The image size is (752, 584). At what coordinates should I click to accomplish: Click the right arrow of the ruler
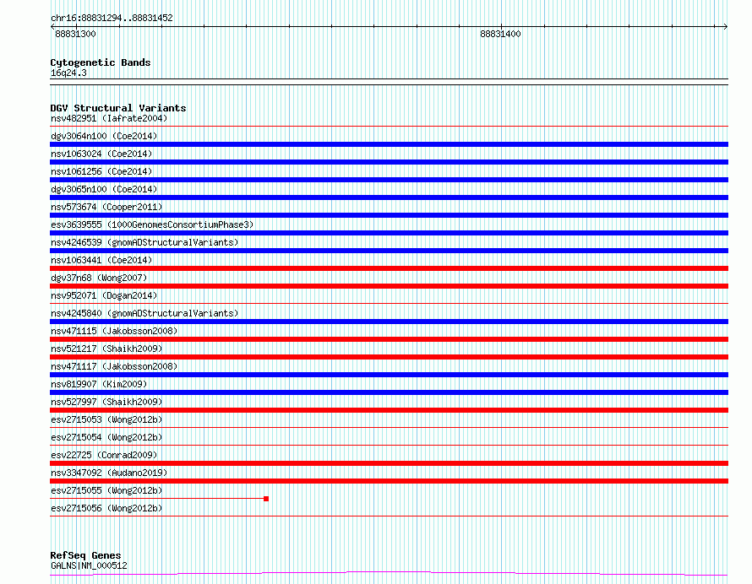(x=725, y=26)
